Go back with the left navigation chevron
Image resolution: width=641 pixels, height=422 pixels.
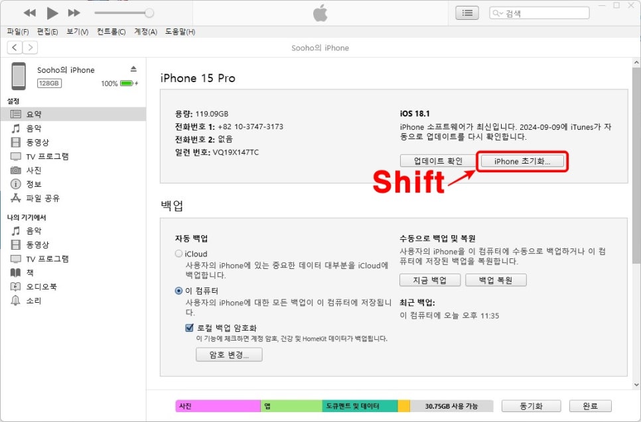coord(15,47)
